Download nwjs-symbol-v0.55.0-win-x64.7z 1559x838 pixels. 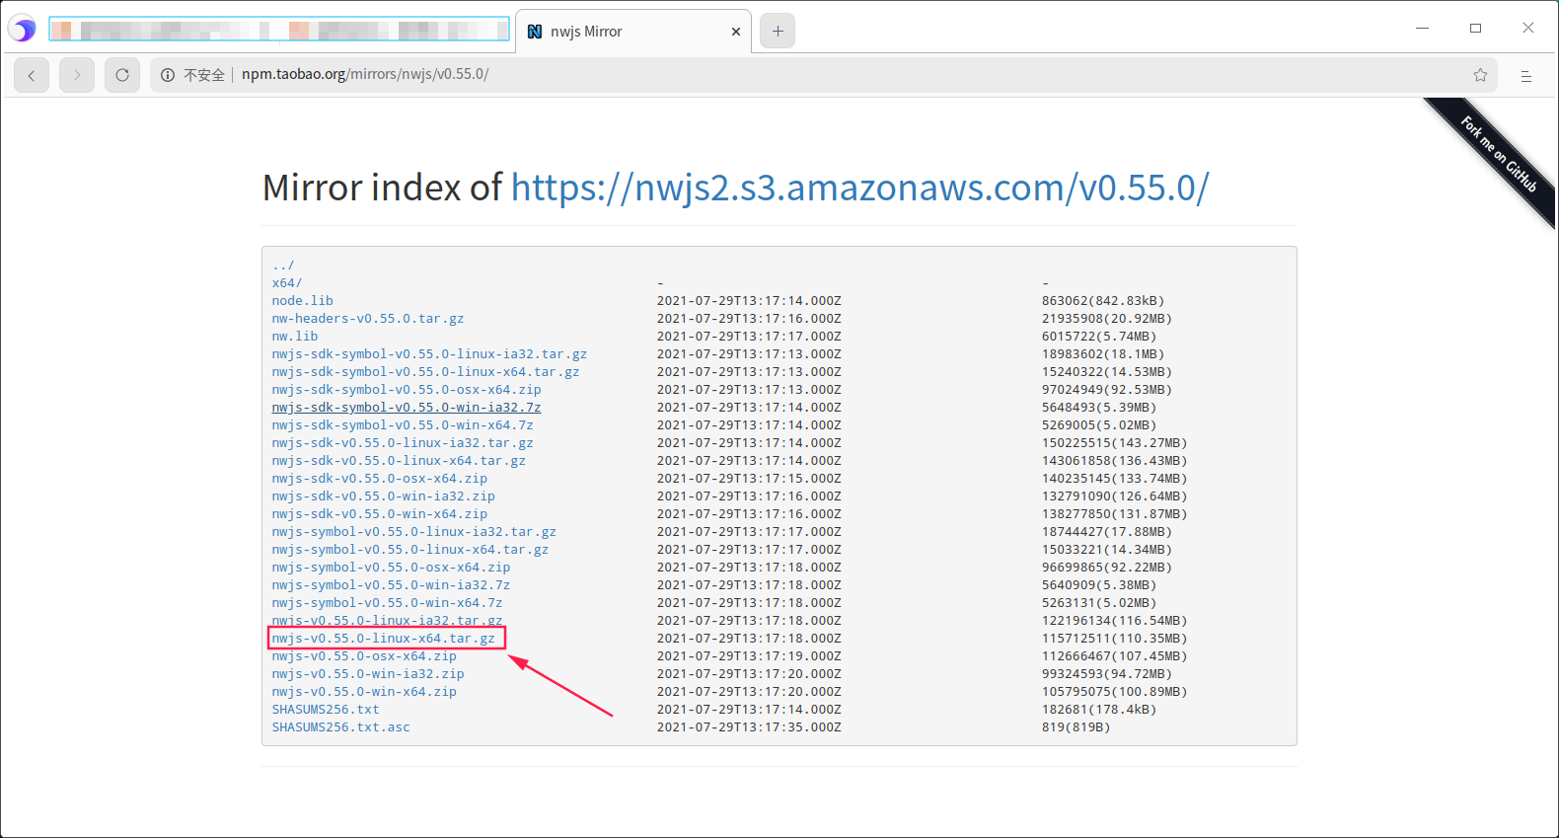387,602
